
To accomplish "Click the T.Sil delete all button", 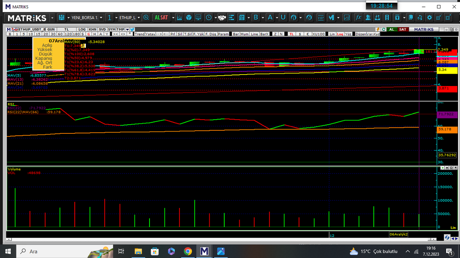I will [x=188, y=34].
